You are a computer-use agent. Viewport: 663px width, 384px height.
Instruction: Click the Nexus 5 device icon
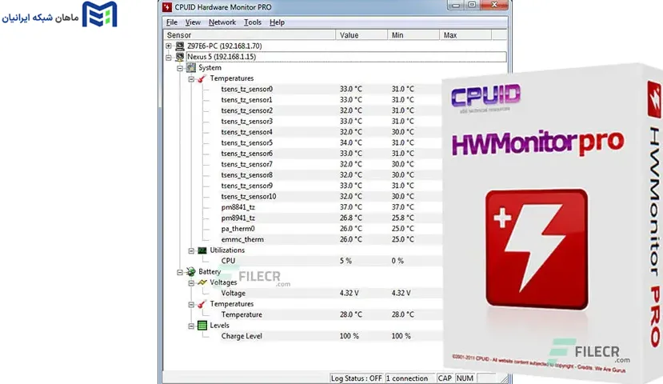180,57
